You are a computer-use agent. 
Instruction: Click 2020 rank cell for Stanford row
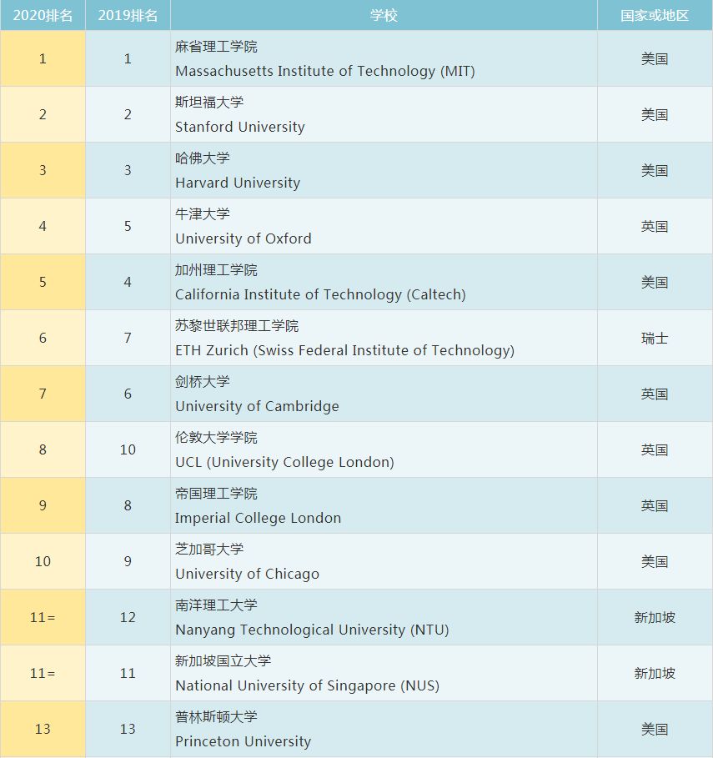point(43,114)
